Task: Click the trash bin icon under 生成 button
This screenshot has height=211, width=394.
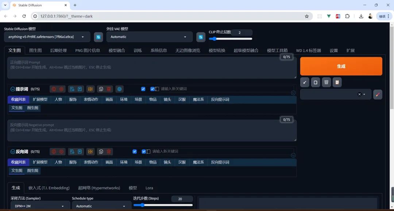Action: click(326, 82)
